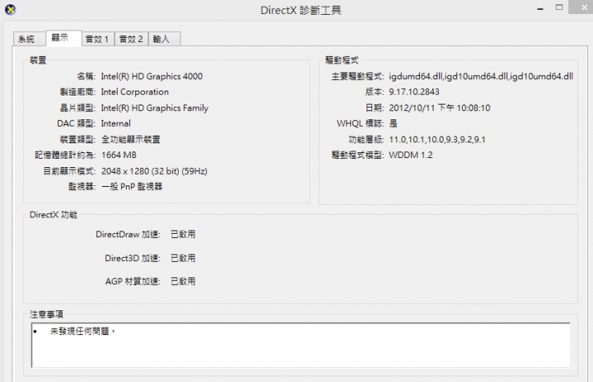This screenshot has width=593, height=382.
Task: Close the DirectX diagnostic window
Action: [581, 7]
